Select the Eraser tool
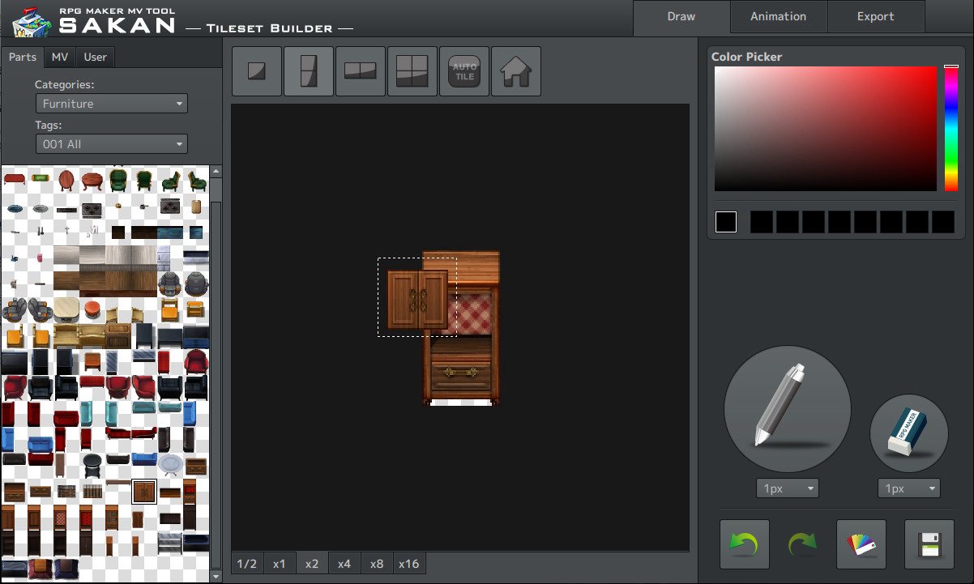974x584 pixels. [x=908, y=433]
